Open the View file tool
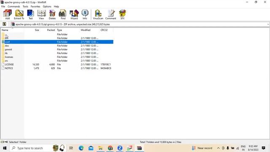 [x=41, y=14]
